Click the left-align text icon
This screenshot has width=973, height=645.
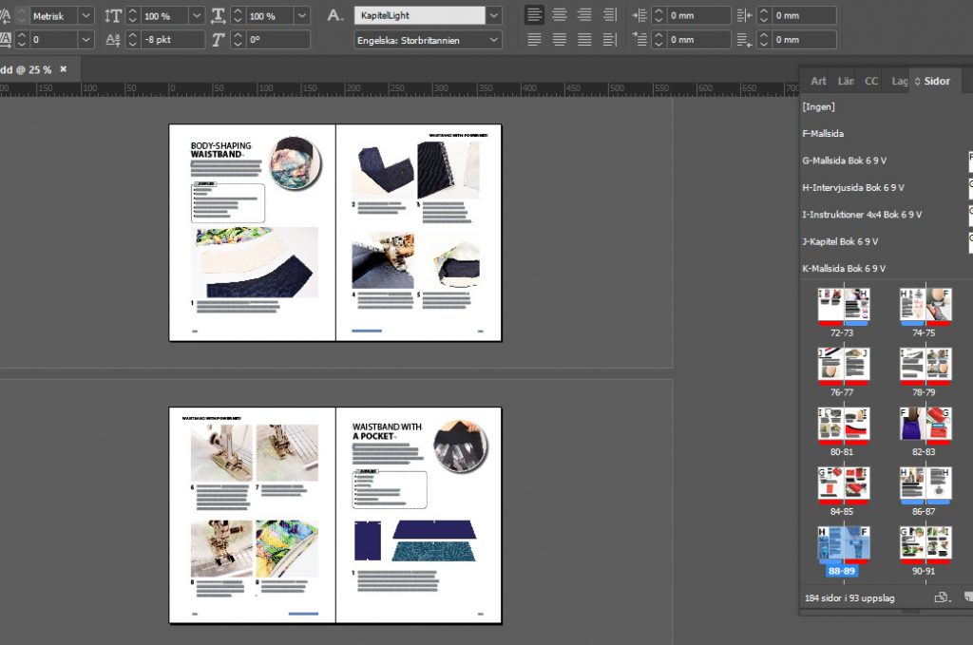(534, 13)
